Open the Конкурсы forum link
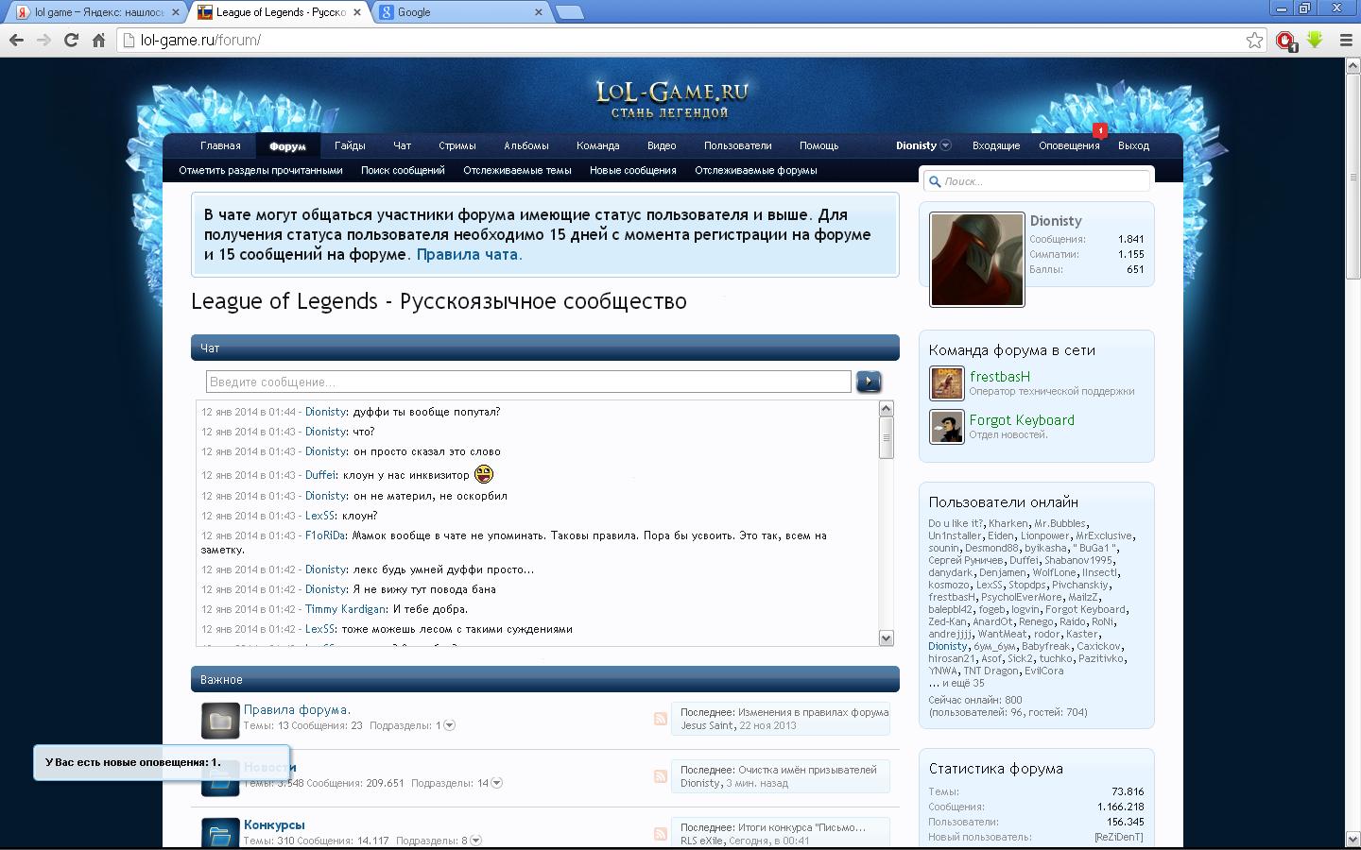 [x=274, y=824]
